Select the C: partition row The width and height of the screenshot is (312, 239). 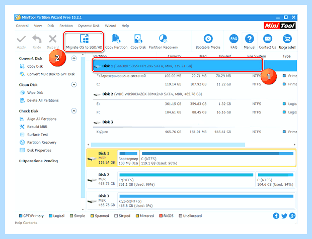point(195,84)
